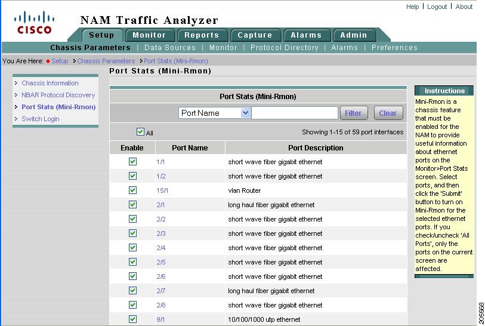Viewport: 485px width, 326px height.
Task: Open the Alarms main tab
Action: point(306,35)
